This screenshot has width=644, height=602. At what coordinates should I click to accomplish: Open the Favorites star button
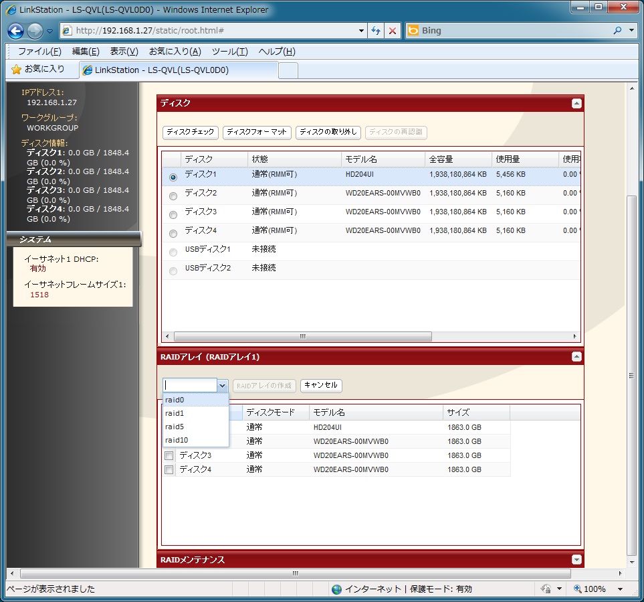pyautogui.click(x=38, y=69)
